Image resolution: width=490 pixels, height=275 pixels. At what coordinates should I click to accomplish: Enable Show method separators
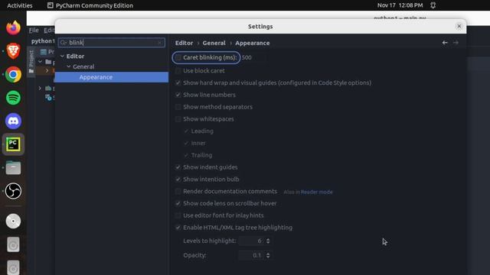coord(178,107)
